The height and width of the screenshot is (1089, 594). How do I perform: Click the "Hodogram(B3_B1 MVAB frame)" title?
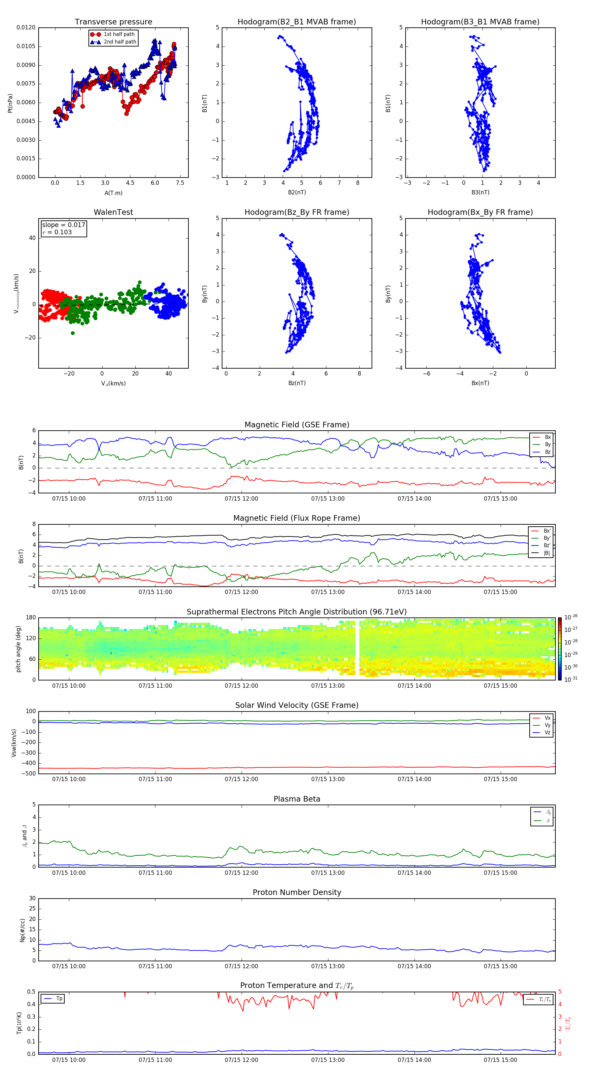(x=480, y=22)
